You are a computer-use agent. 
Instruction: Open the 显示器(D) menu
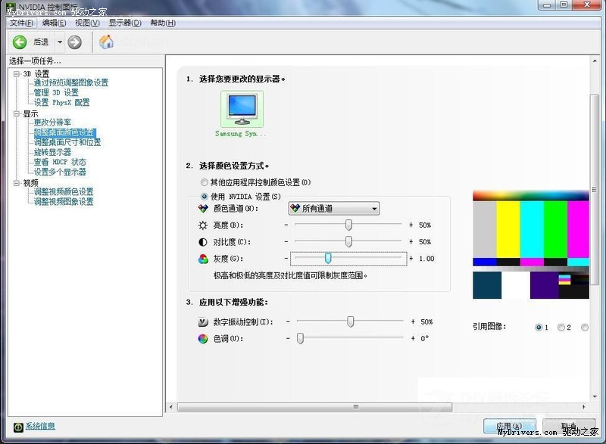tap(125, 23)
